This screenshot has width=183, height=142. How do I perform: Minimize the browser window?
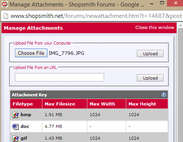coord(151,4)
